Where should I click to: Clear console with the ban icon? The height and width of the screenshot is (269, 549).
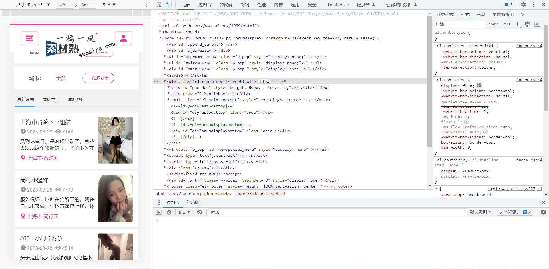point(169,212)
